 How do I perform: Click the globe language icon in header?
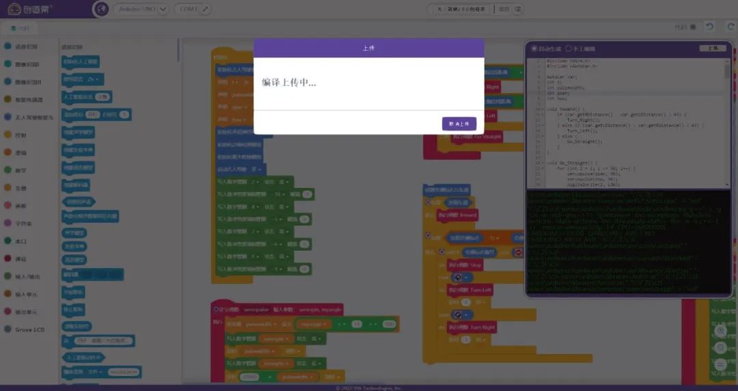tap(100, 9)
